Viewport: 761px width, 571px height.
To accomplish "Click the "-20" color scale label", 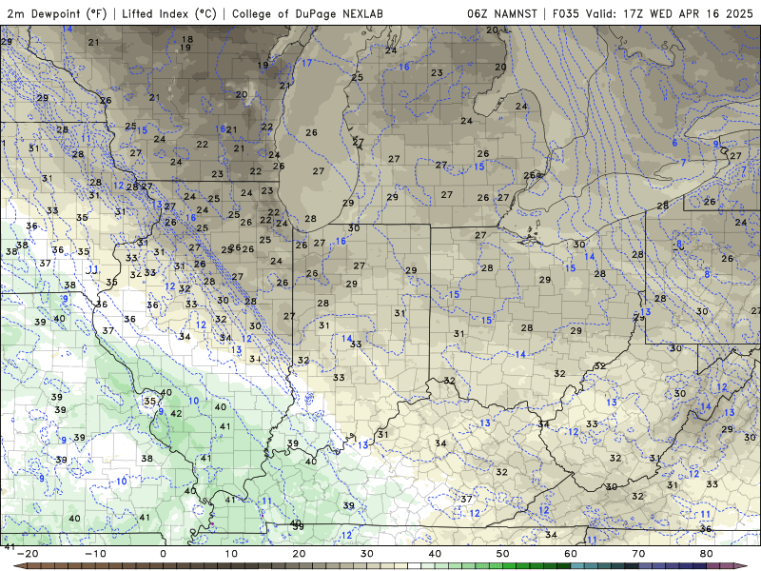I will pos(28,554).
